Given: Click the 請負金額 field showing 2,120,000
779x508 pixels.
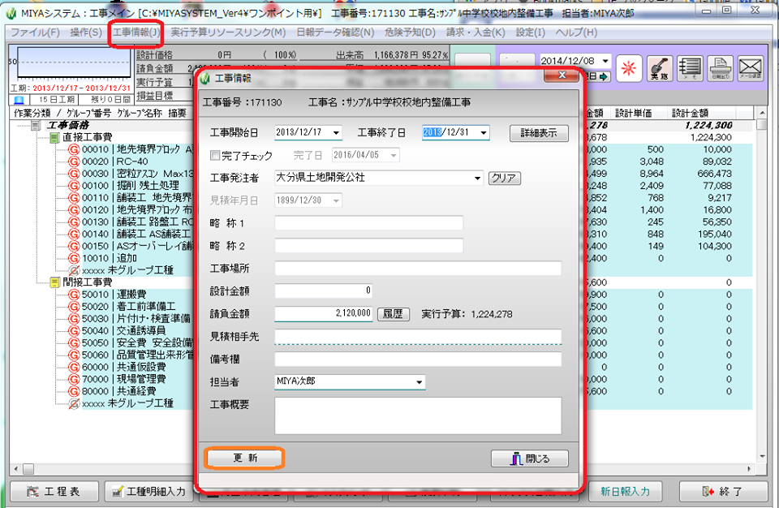Looking at the screenshot, I should tap(324, 314).
